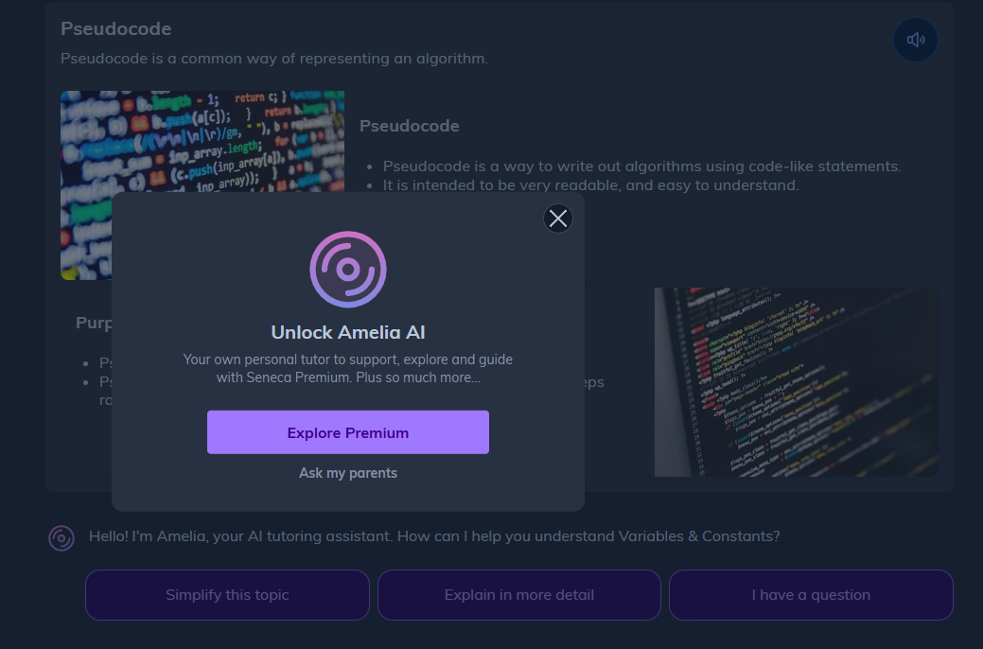This screenshot has width=983, height=649.
Task: Click Amelia's Hello greeting message
Action: [434, 536]
